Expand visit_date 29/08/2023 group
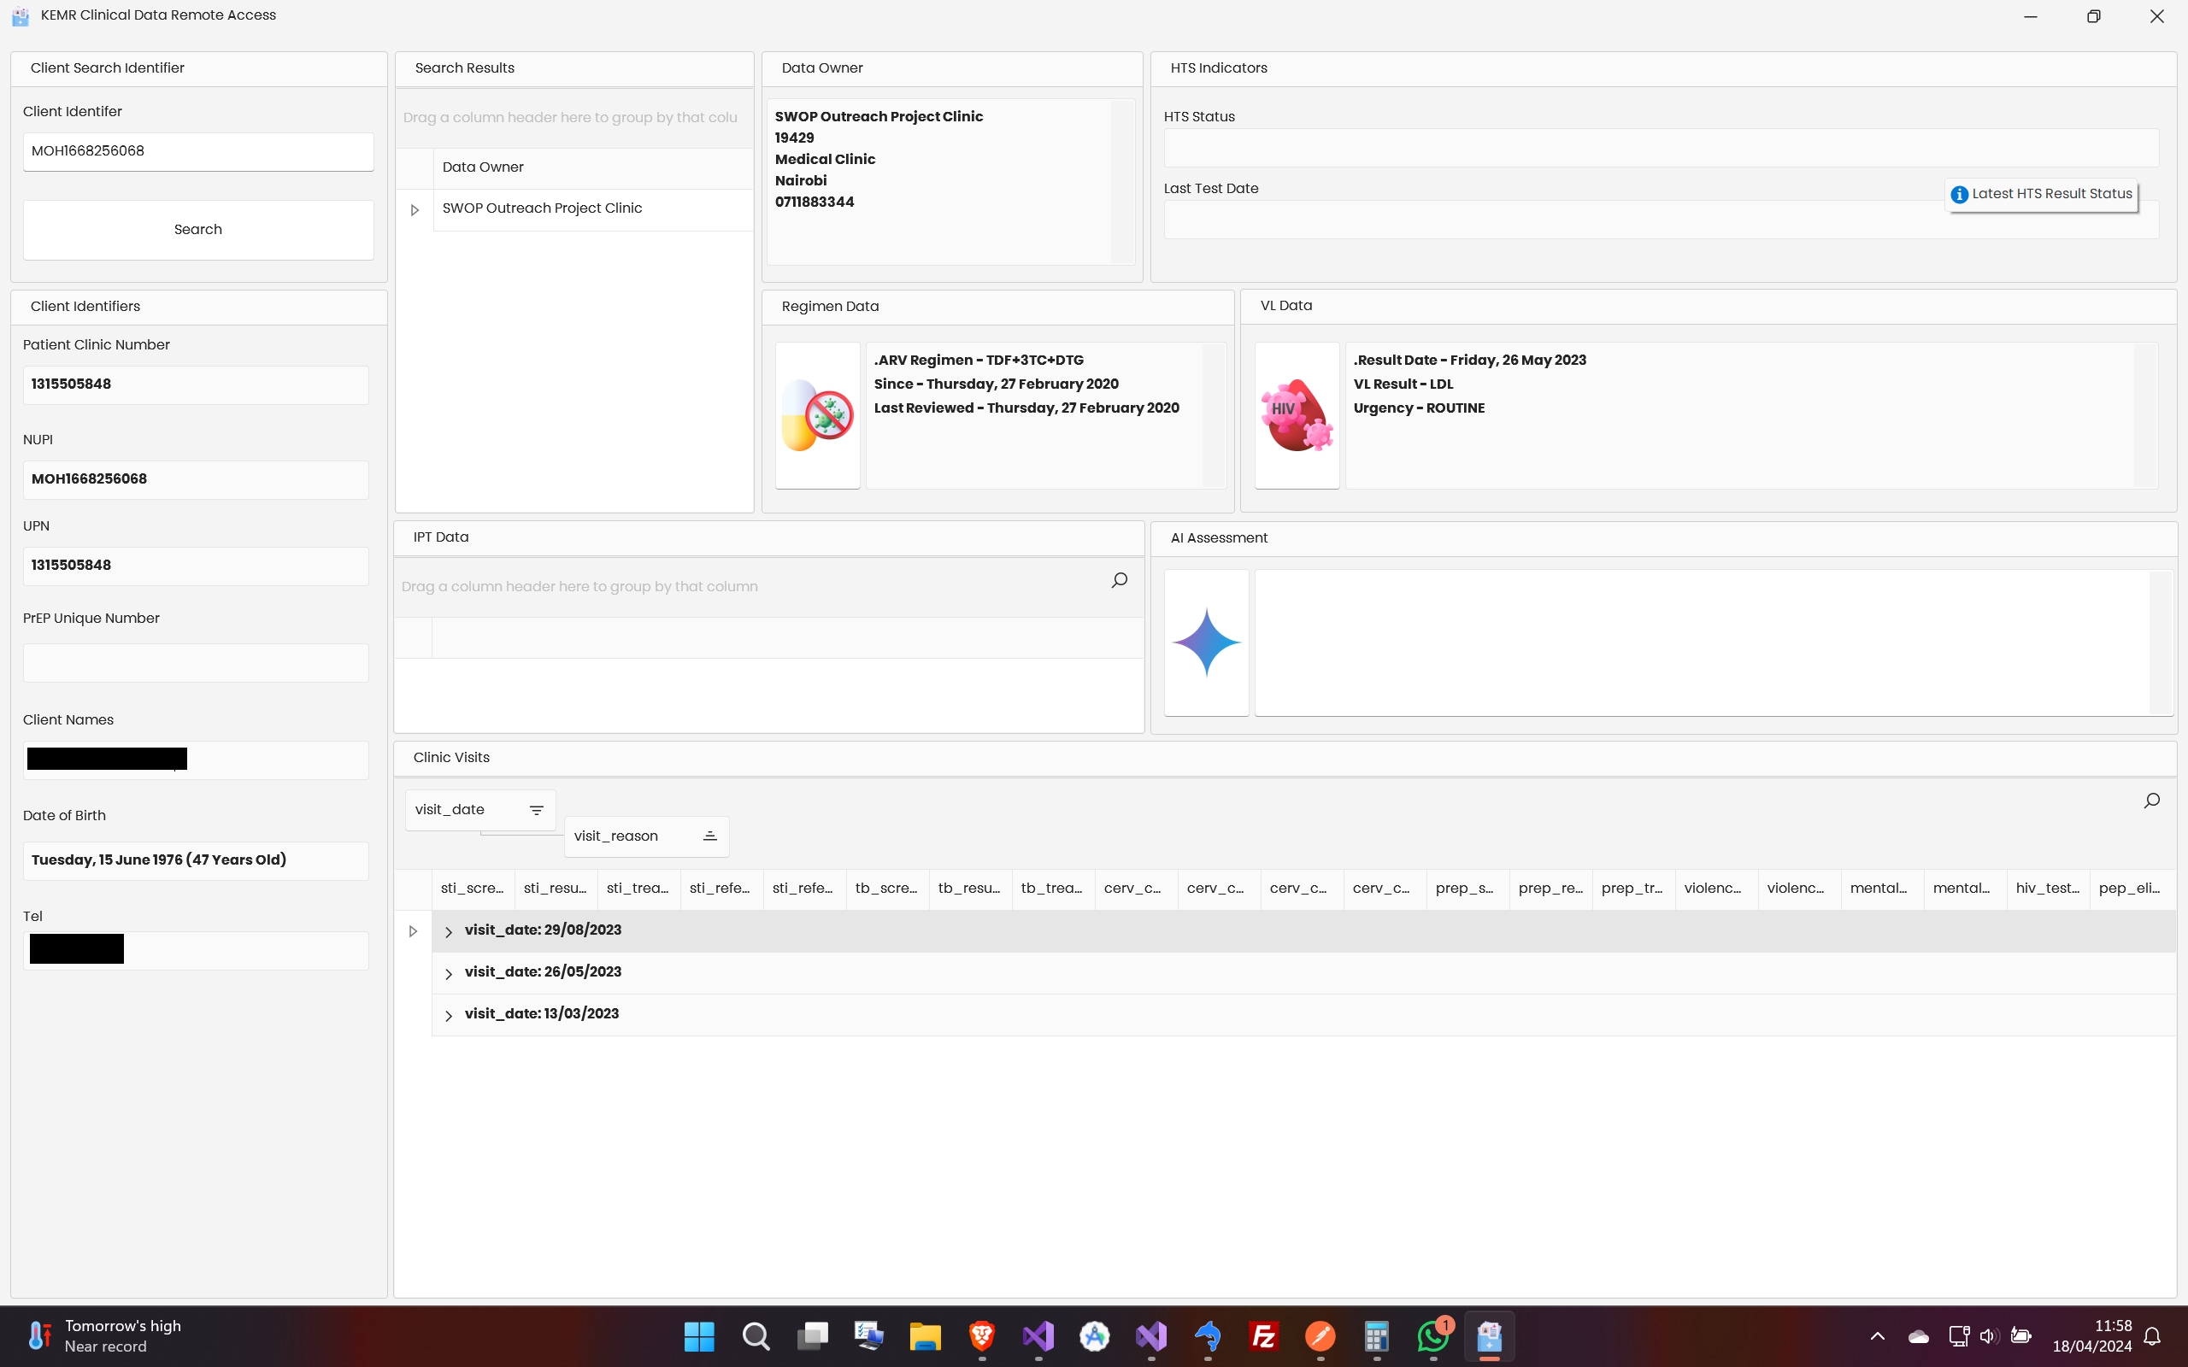 coord(449,931)
